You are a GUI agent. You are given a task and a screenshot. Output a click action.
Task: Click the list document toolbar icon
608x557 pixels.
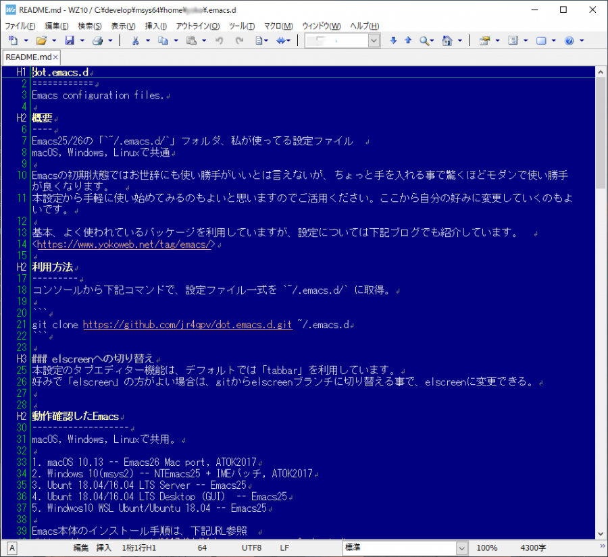513,41
